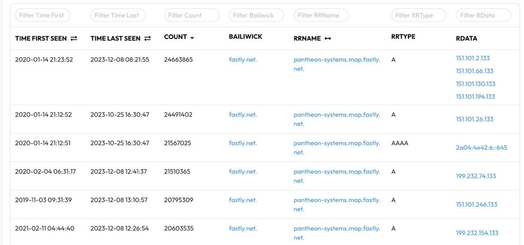This screenshot has width=524, height=245.
Task: Open fastly.net. link in count 21510365 row
Action: (243, 171)
